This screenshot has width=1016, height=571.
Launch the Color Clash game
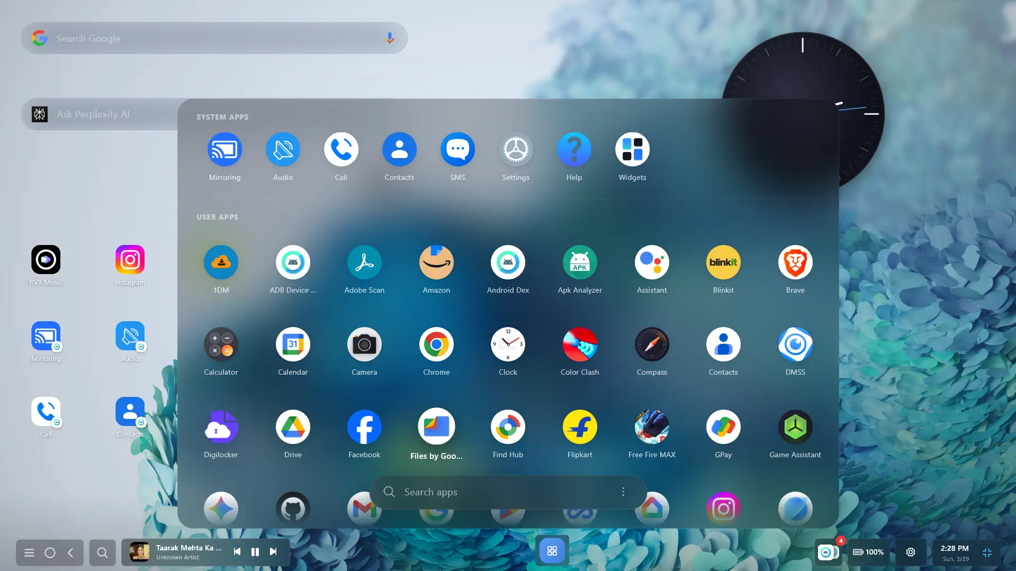click(x=580, y=345)
